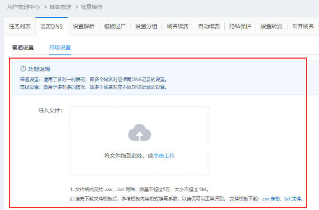Go to the 设置分组 tab

(146, 26)
